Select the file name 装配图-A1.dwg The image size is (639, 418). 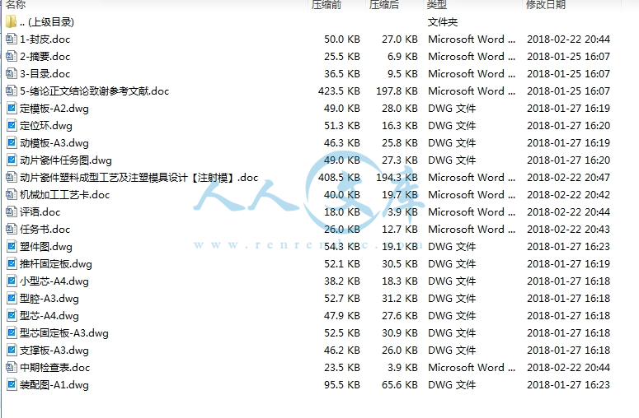pyautogui.click(x=54, y=385)
